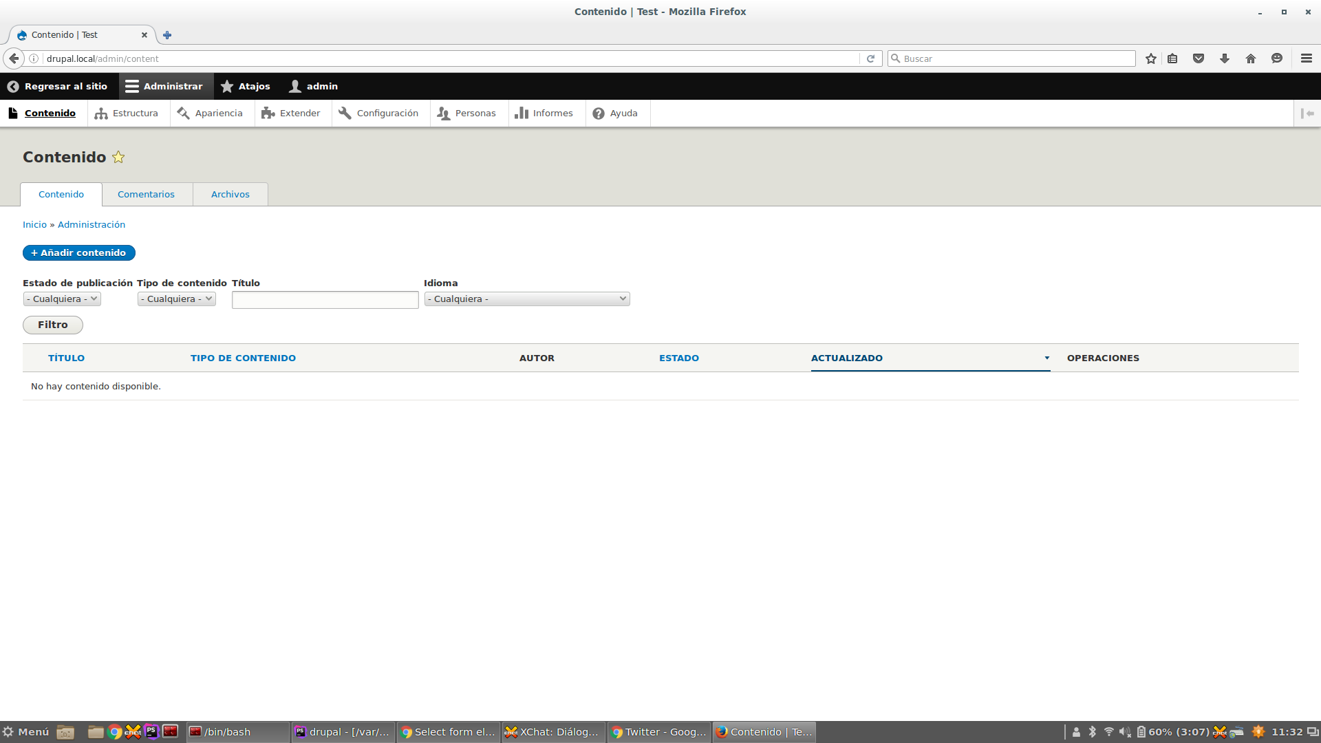The width and height of the screenshot is (1321, 743).
Task: Expand the Idioma dropdown
Action: click(x=527, y=299)
